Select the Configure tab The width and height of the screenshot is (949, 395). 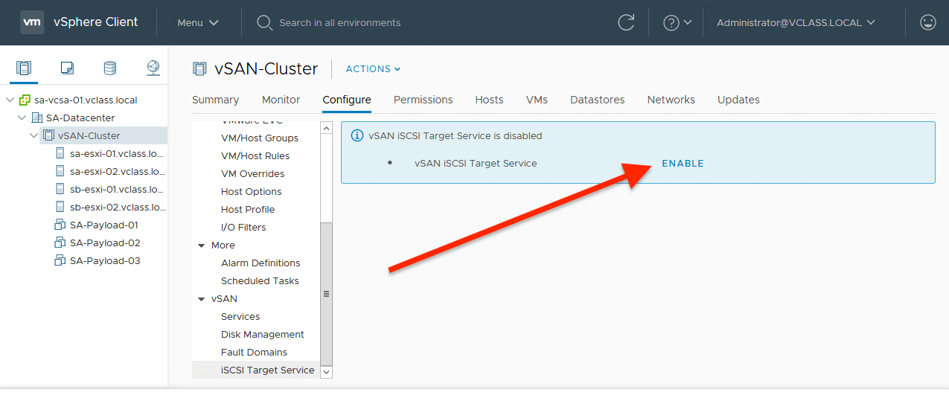pos(347,100)
